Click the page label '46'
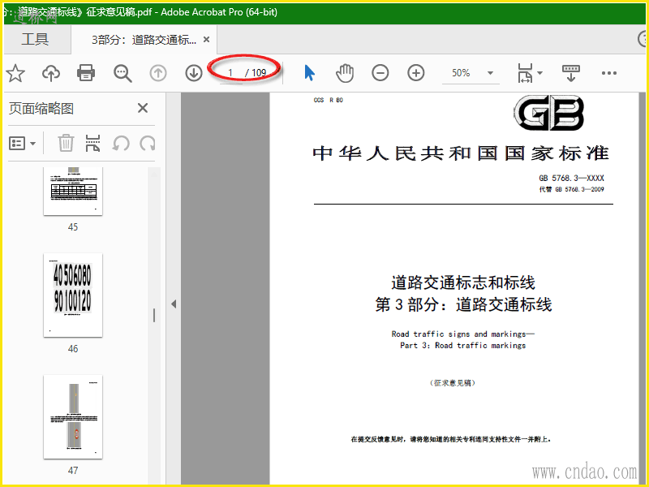 pos(73,349)
